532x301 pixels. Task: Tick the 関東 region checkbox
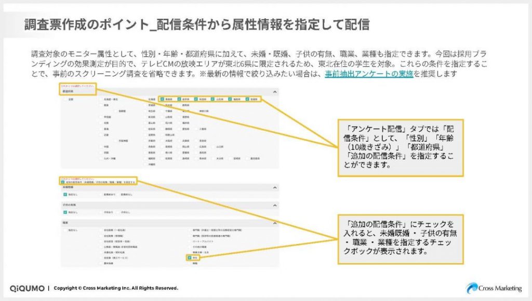pos(101,105)
